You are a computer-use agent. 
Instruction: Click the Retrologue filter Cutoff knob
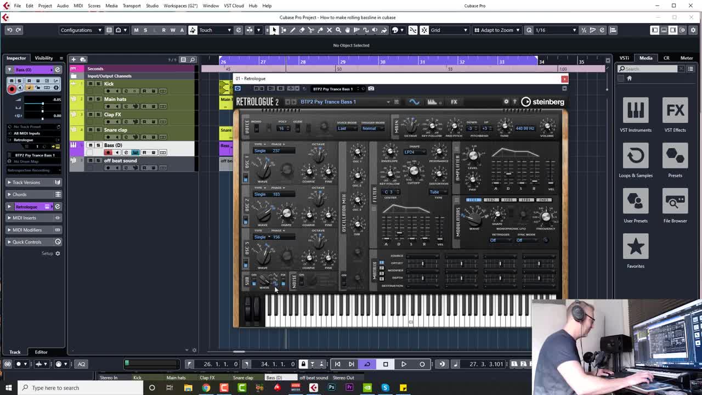(414, 171)
